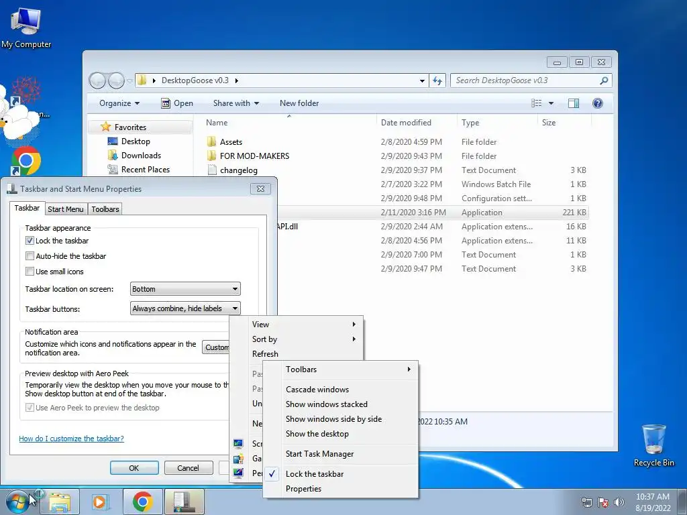Click New folder in Explorer toolbar
This screenshot has height=515, width=687.
299,103
